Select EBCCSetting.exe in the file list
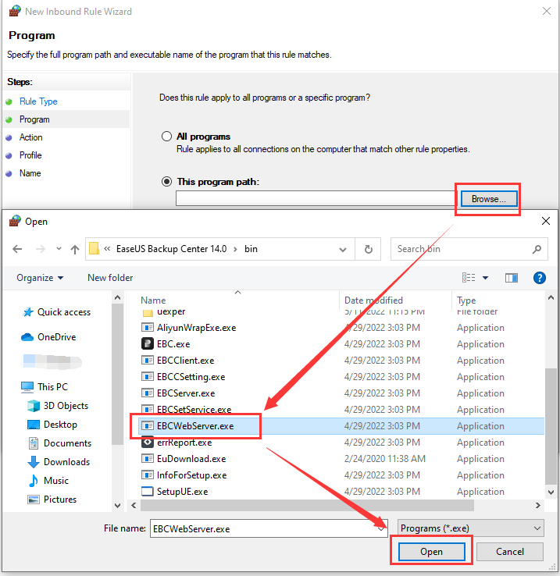This screenshot has height=576, width=560. click(x=191, y=377)
